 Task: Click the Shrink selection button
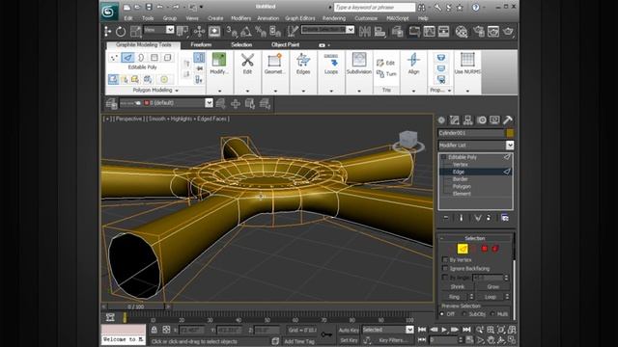[x=457, y=287]
